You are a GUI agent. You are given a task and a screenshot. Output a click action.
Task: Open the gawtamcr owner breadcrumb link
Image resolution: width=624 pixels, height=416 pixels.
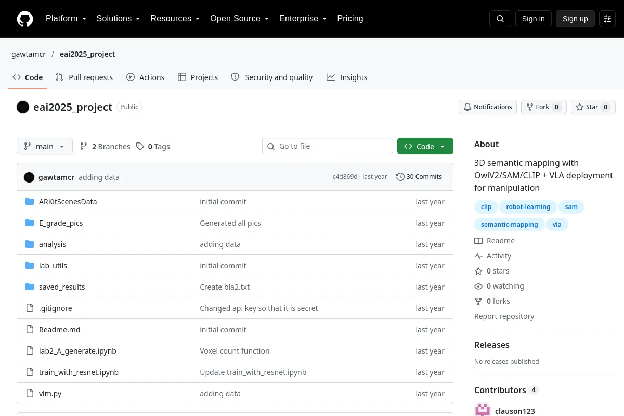pyautogui.click(x=29, y=54)
